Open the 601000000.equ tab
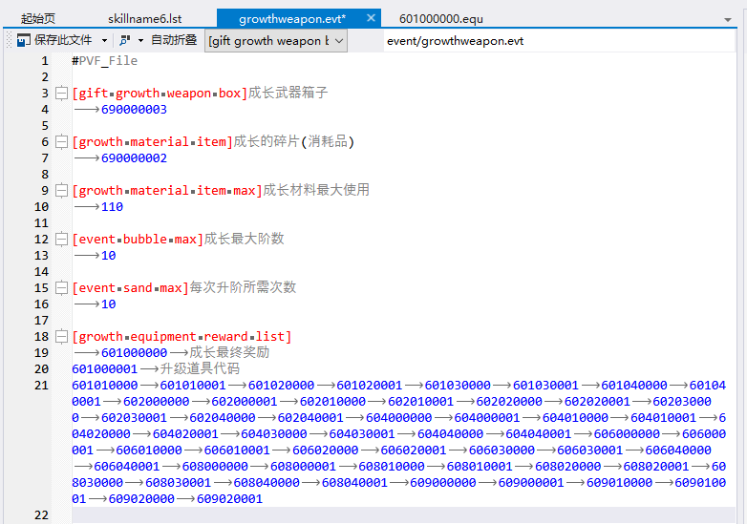 440,18
